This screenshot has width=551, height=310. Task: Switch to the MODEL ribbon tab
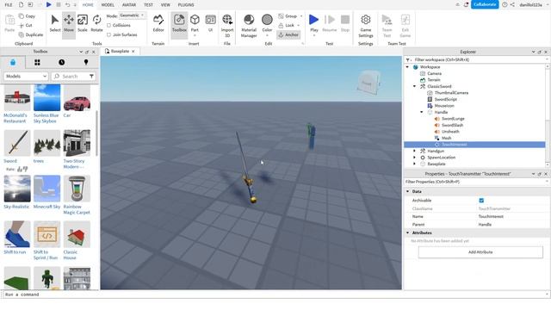point(108,5)
